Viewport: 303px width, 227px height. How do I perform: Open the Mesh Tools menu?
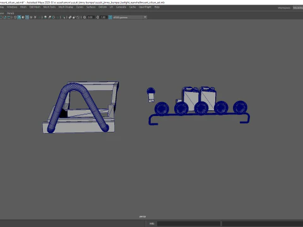pyautogui.click(x=49, y=7)
